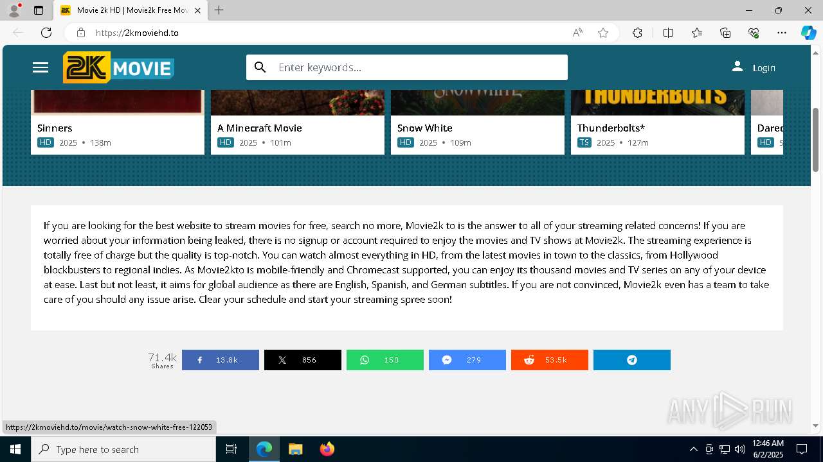Click the Login link
This screenshot has height=462, width=823.
point(764,68)
